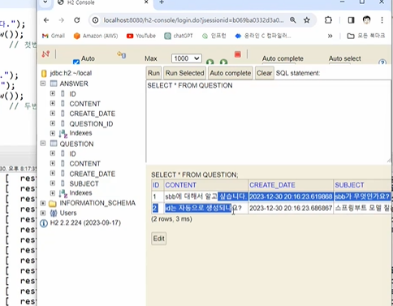Open the 모든 북마크 folder
This screenshot has width=393, height=306.
click(366, 36)
